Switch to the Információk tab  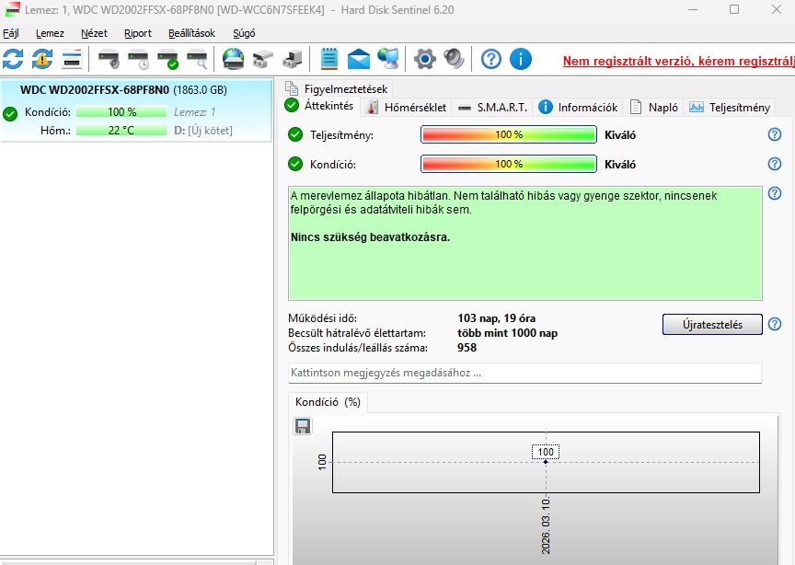click(x=578, y=107)
